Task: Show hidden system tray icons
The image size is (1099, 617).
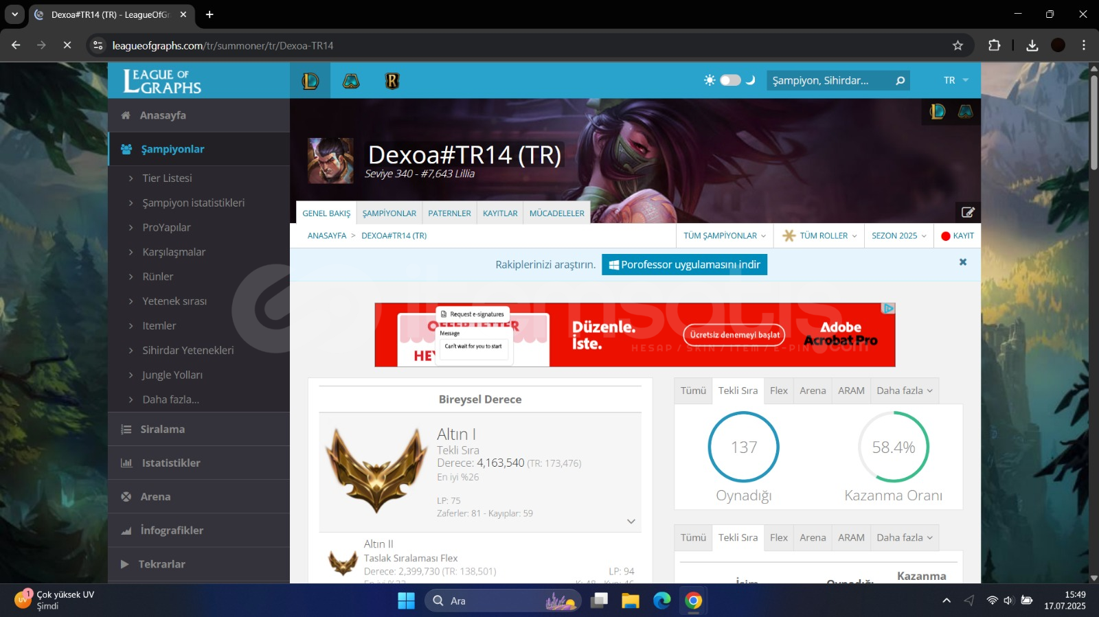Action: point(947,601)
